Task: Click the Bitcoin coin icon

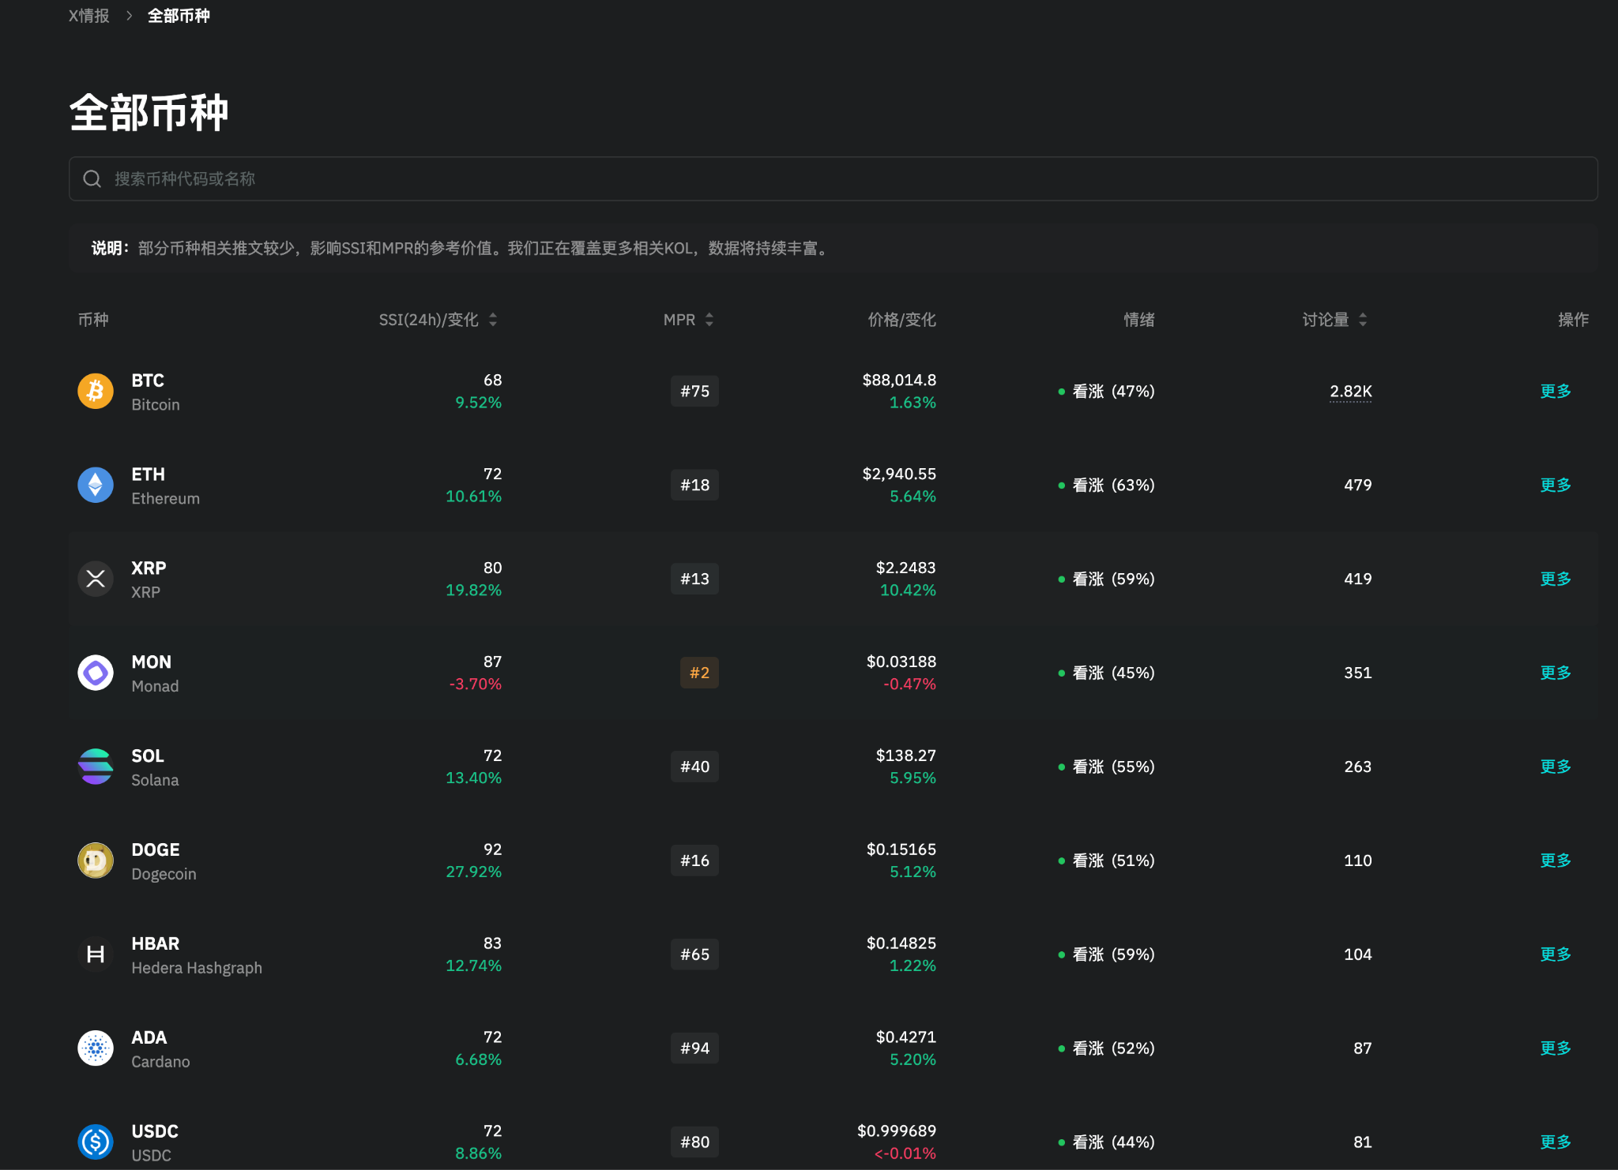Action: pos(95,391)
